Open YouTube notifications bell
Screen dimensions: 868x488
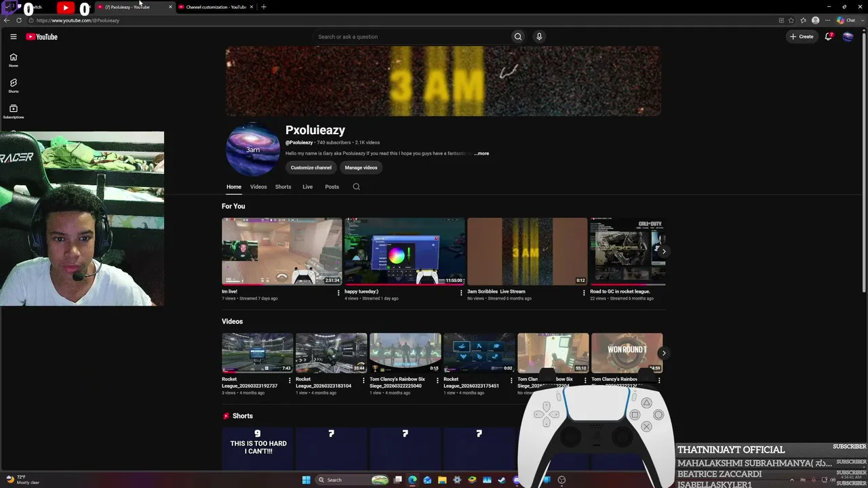click(x=828, y=37)
